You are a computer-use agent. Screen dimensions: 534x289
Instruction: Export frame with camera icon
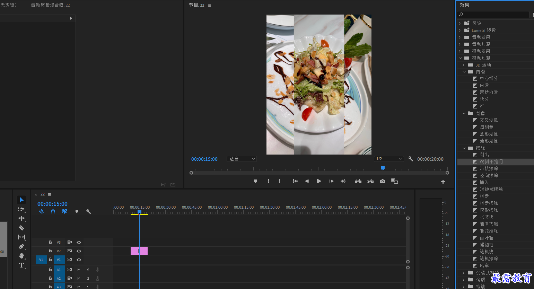pyautogui.click(x=383, y=181)
